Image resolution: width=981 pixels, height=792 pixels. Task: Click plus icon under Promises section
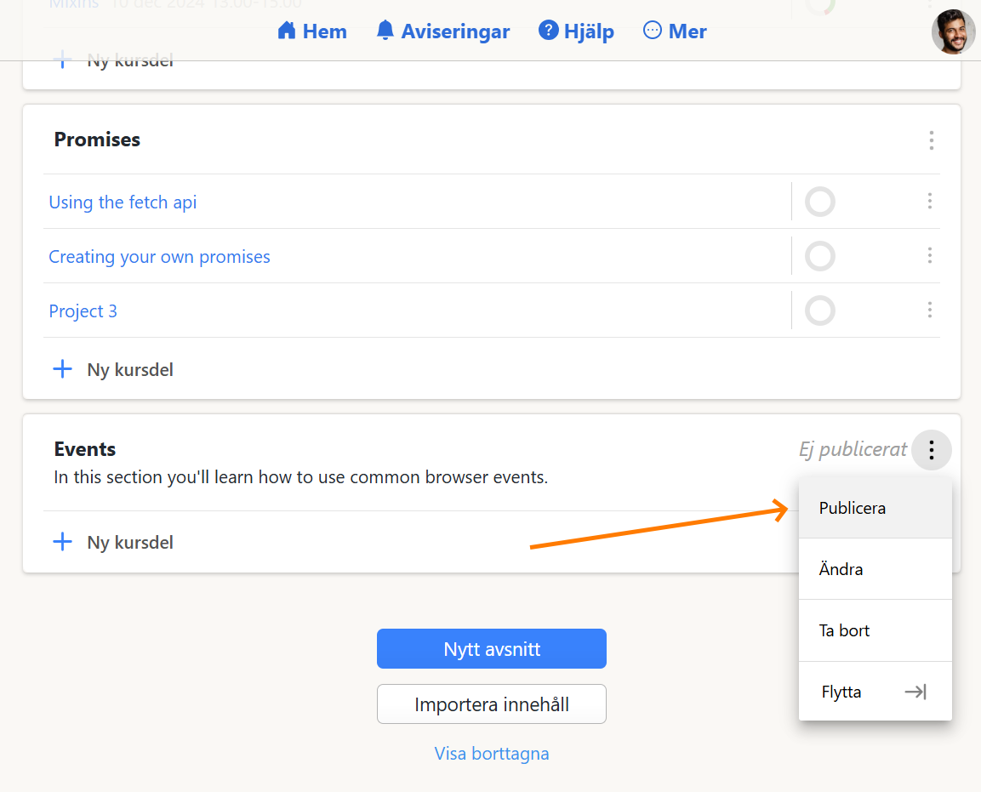(x=63, y=370)
